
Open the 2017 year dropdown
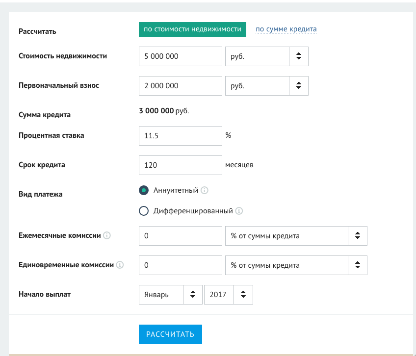[229, 295]
